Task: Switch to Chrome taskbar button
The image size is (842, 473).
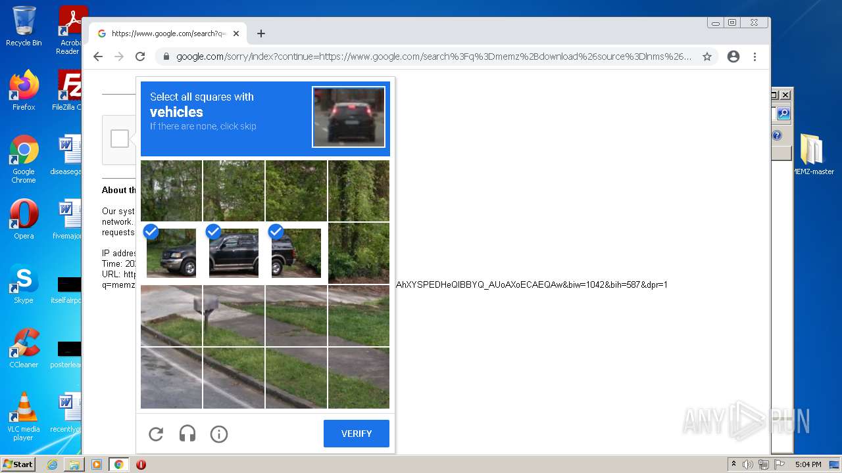Action: click(119, 464)
